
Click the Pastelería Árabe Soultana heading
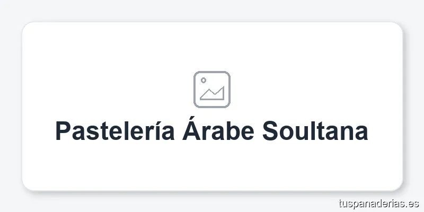(212, 131)
